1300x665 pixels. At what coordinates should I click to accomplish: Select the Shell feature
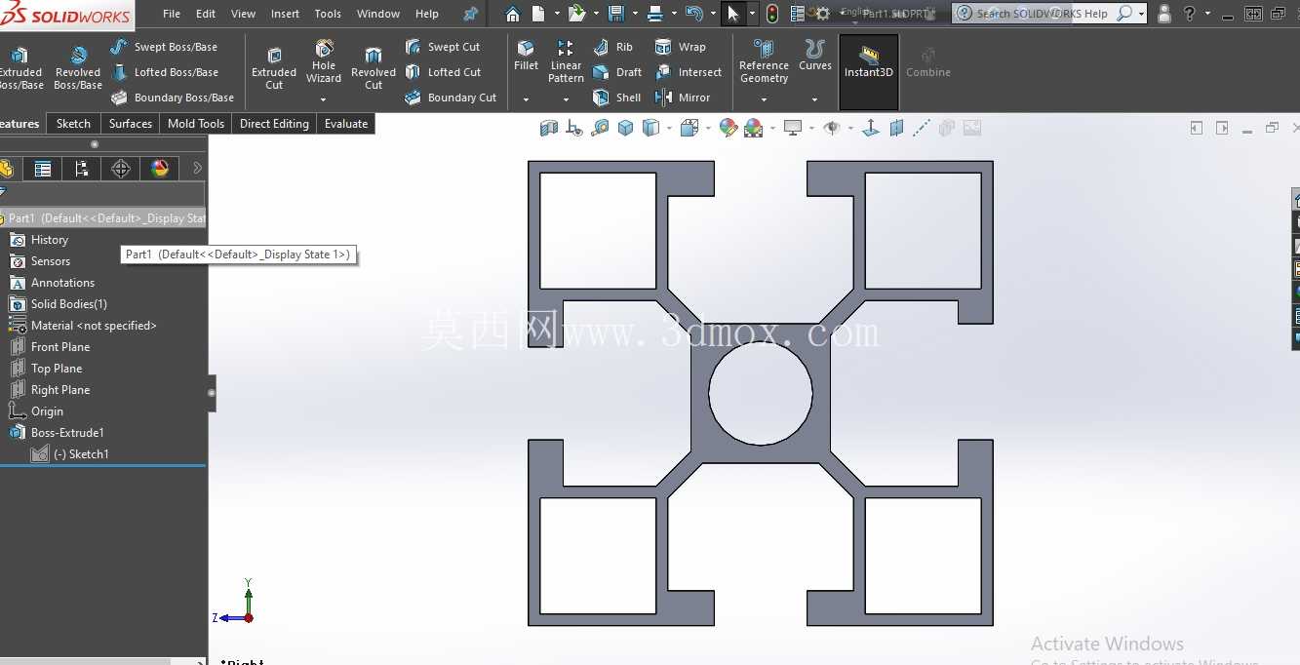coord(617,98)
